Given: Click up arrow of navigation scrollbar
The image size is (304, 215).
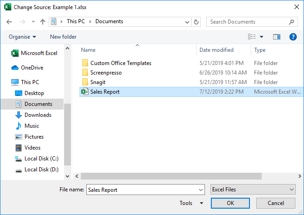Looking at the screenshot, I should point(67,48).
